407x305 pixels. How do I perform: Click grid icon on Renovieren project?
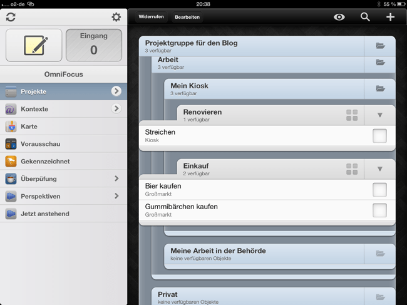pyautogui.click(x=352, y=115)
